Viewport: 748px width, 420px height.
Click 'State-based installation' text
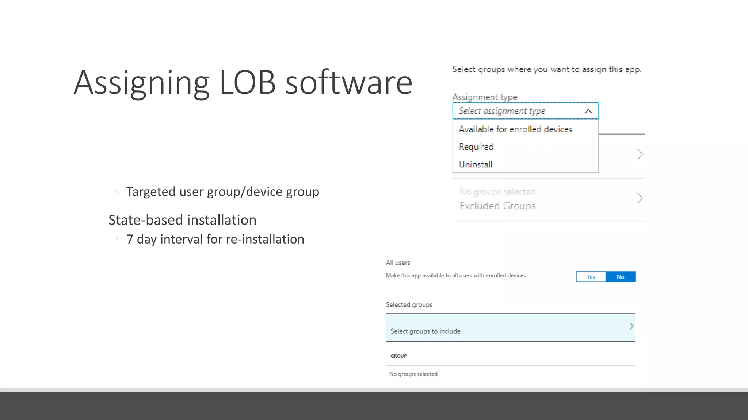[x=182, y=220]
